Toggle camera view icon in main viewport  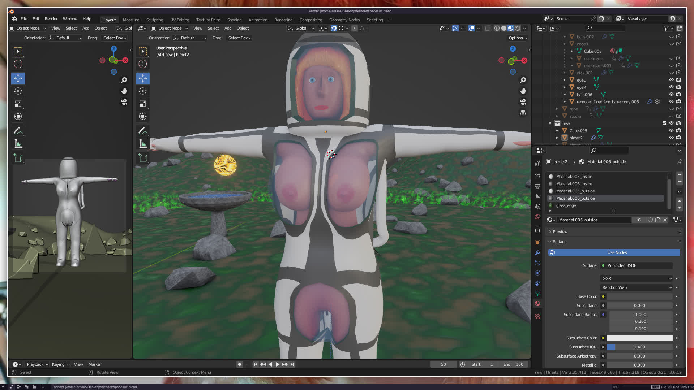pos(523,102)
